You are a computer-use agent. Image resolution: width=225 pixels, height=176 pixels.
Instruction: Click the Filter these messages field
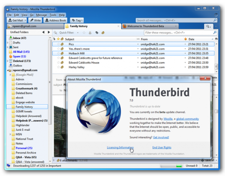tap(180, 33)
